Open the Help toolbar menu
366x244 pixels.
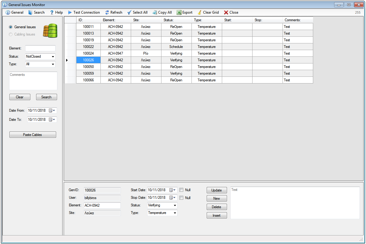[56, 12]
